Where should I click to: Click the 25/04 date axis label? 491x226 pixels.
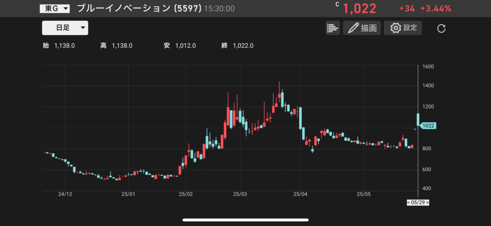(300, 194)
